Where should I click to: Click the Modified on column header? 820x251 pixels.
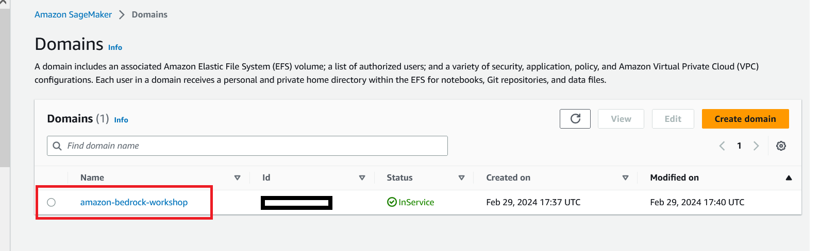pos(674,177)
